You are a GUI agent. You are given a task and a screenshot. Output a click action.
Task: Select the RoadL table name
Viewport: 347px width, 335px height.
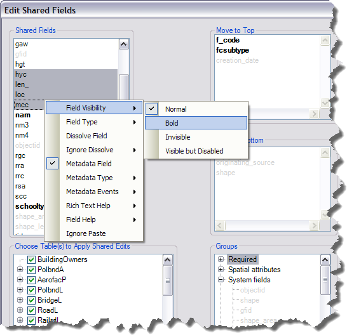(x=48, y=310)
